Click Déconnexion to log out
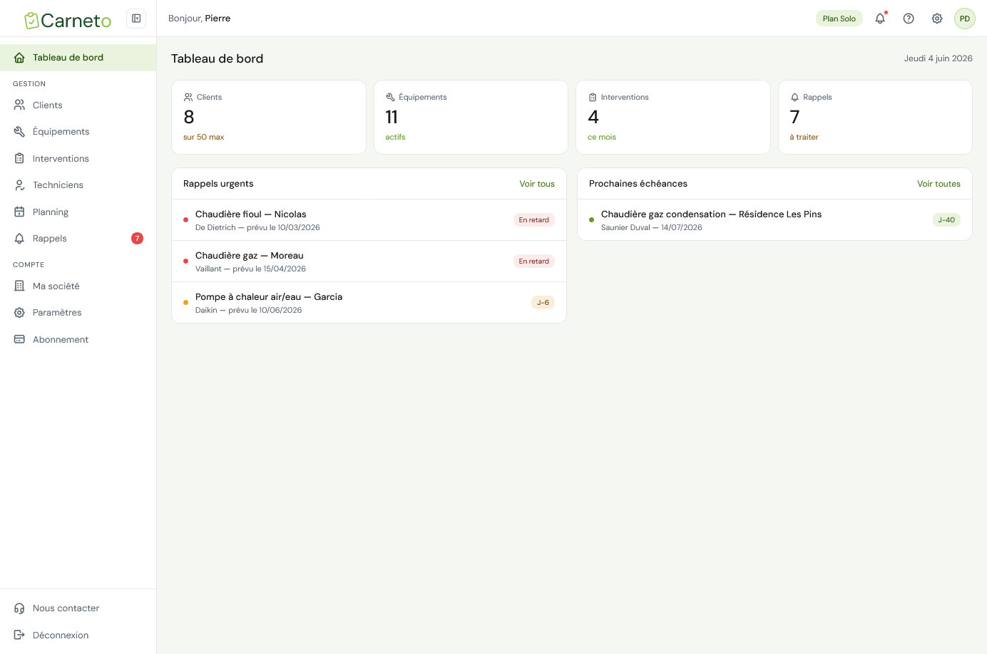Image resolution: width=987 pixels, height=654 pixels. [x=78, y=635]
